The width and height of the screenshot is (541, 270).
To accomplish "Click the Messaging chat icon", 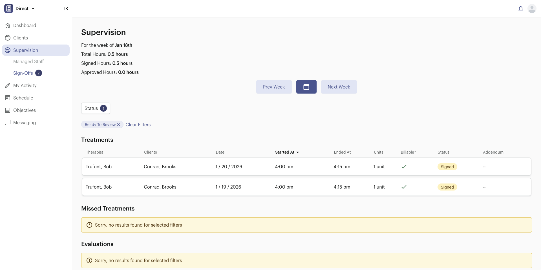I will pyautogui.click(x=8, y=123).
